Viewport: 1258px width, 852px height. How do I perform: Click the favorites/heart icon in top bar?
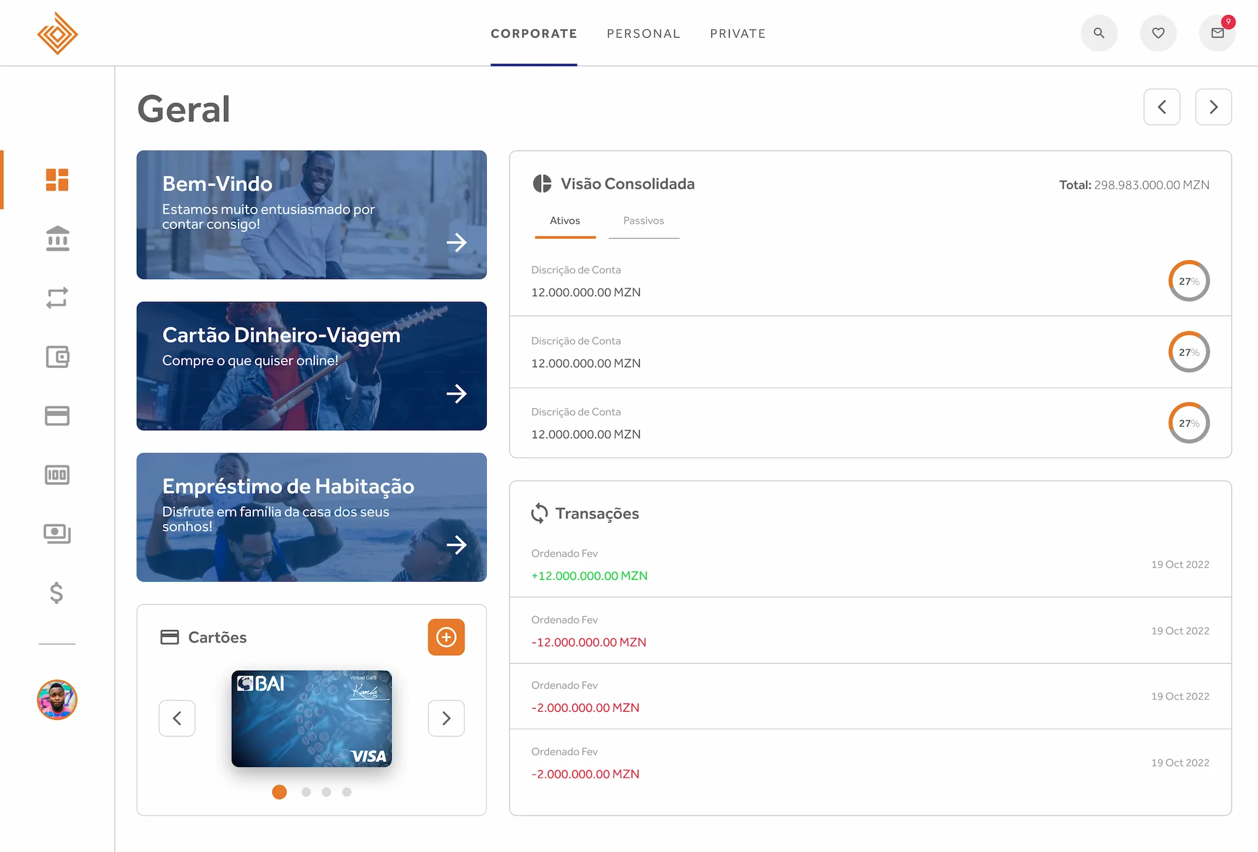[1158, 32]
